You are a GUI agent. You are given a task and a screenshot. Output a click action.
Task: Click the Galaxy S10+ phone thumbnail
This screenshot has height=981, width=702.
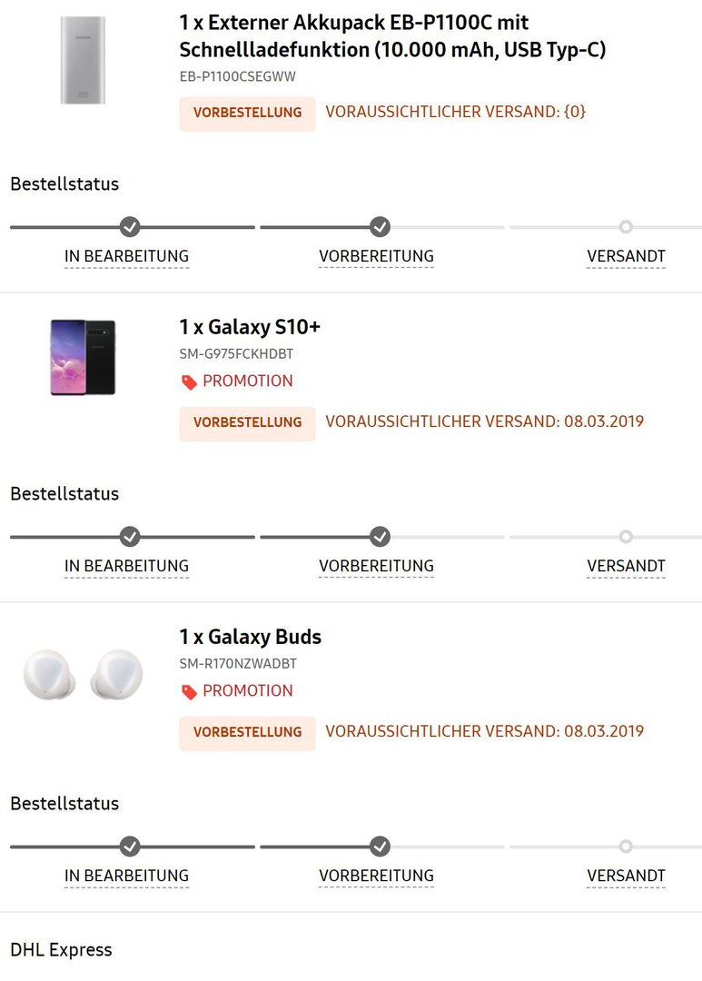pyautogui.click(x=83, y=357)
